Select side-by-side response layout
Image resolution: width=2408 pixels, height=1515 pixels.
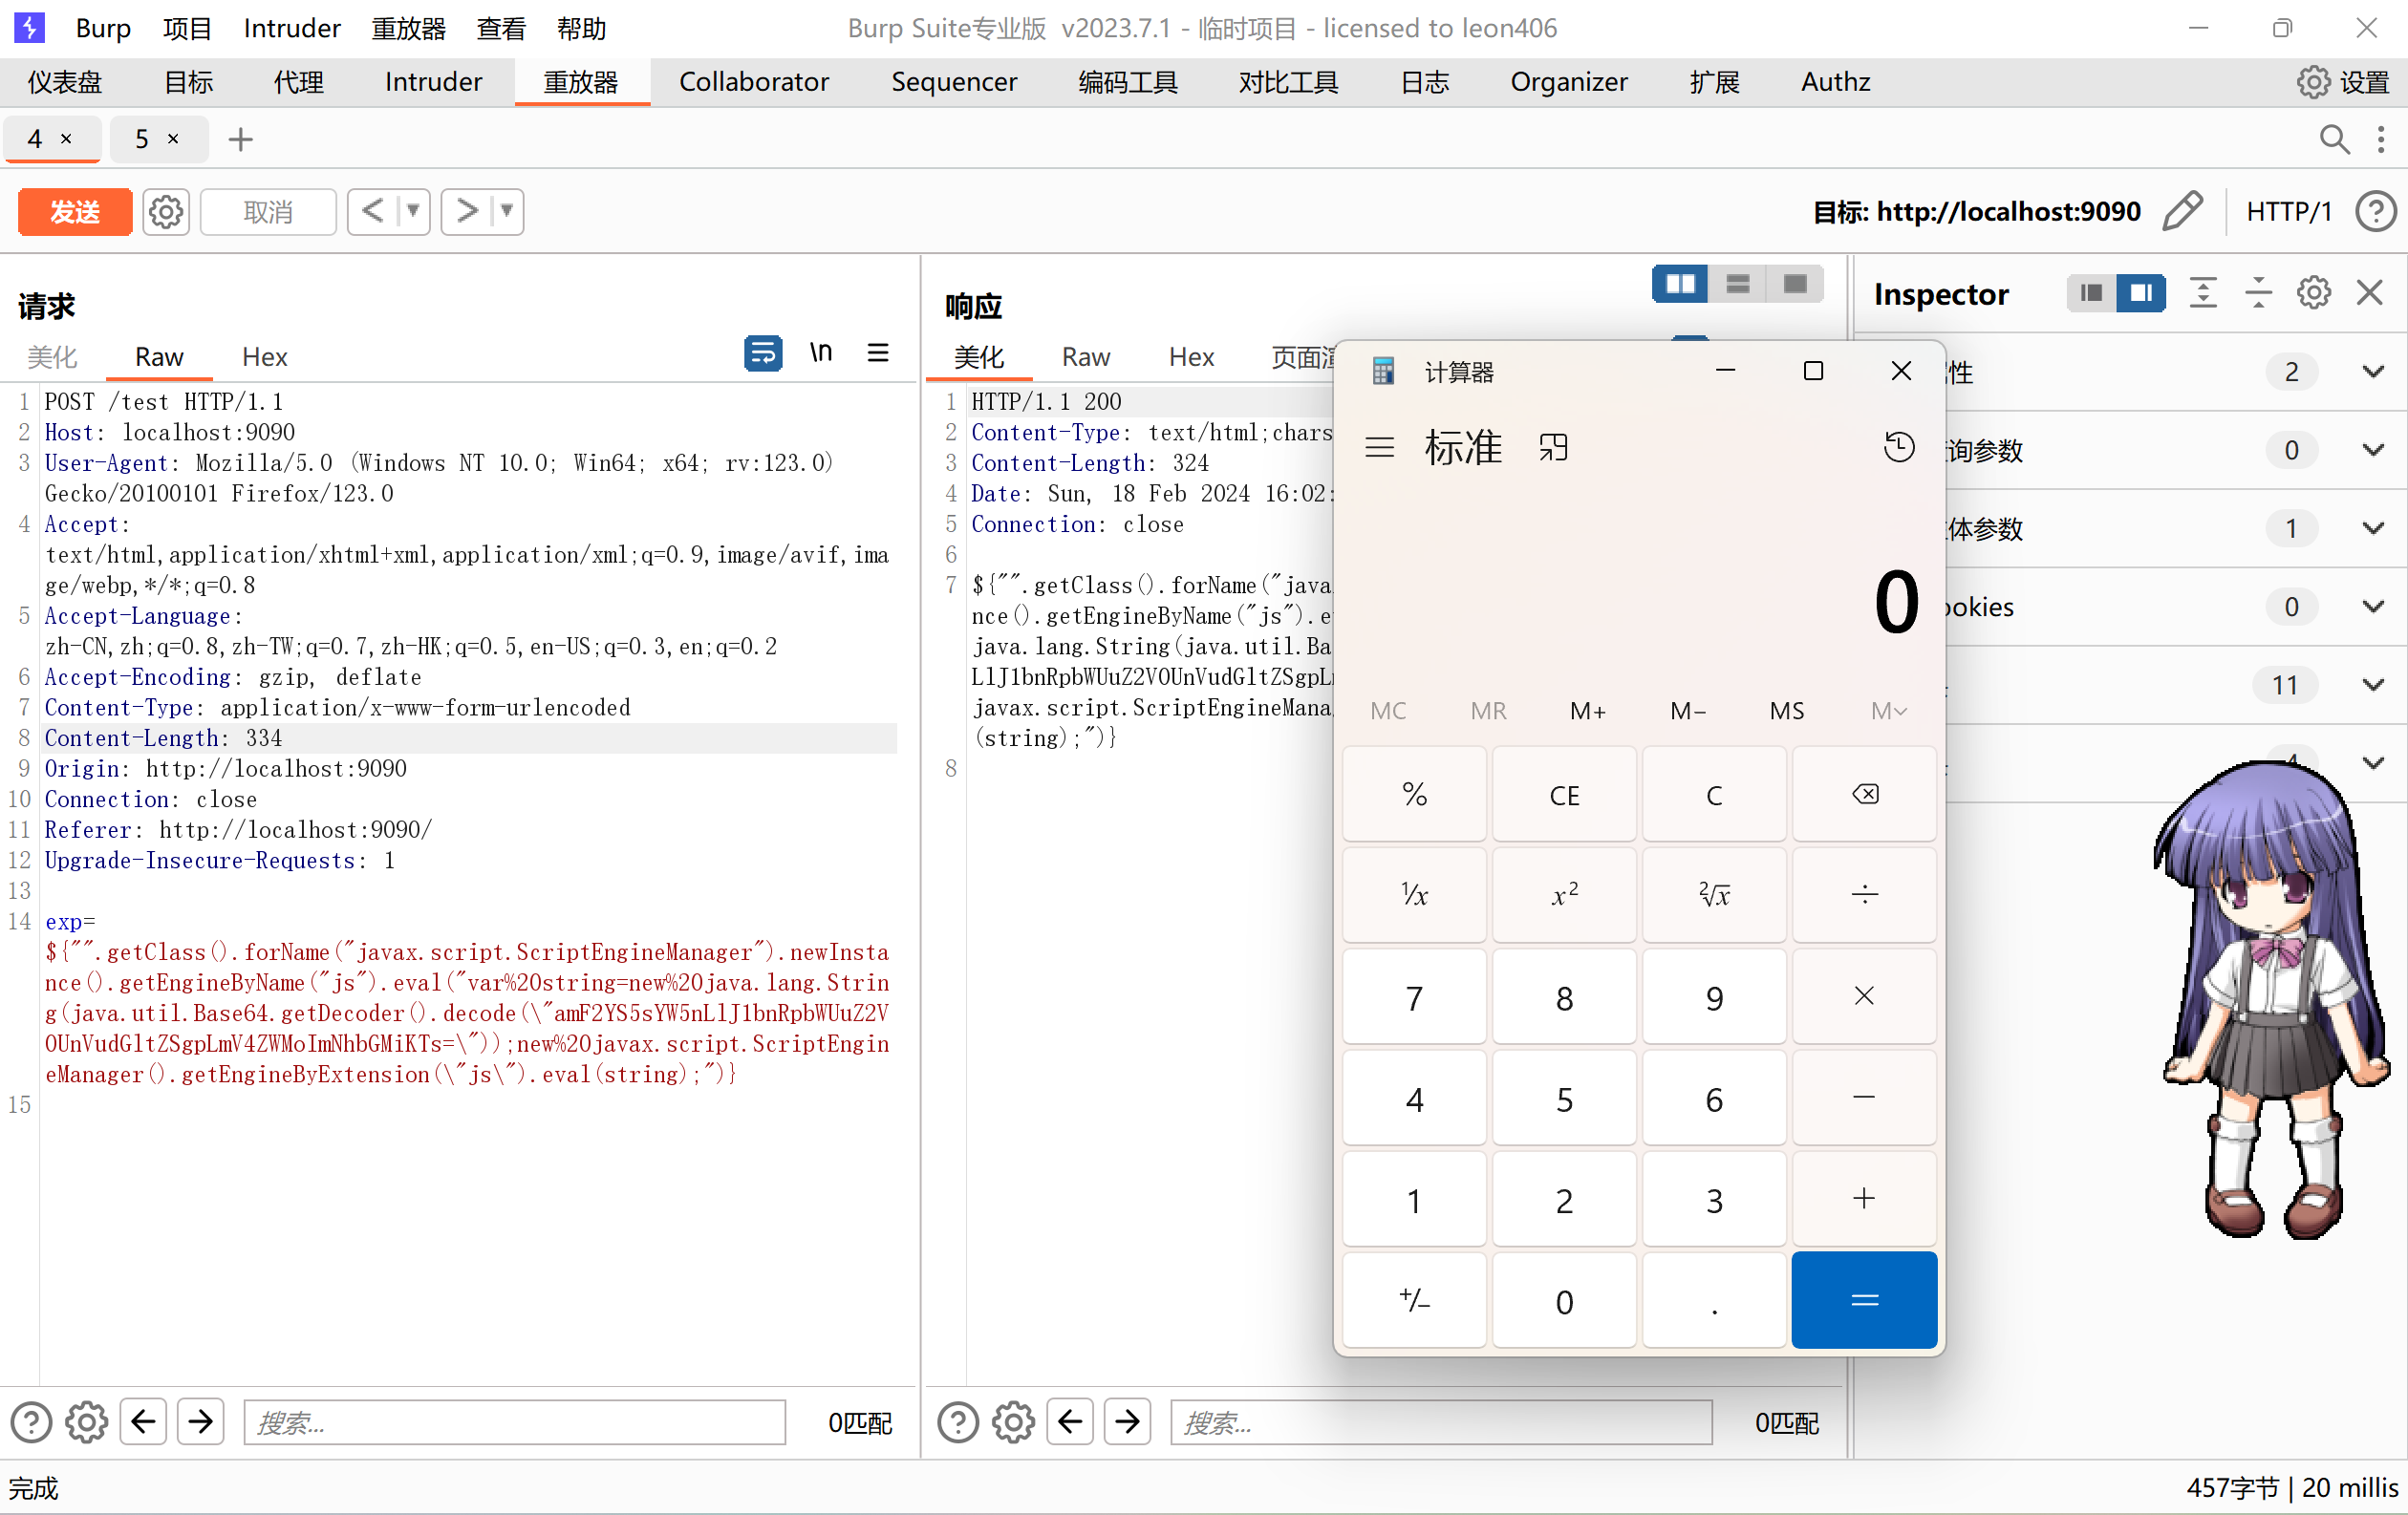[x=1680, y=285]
